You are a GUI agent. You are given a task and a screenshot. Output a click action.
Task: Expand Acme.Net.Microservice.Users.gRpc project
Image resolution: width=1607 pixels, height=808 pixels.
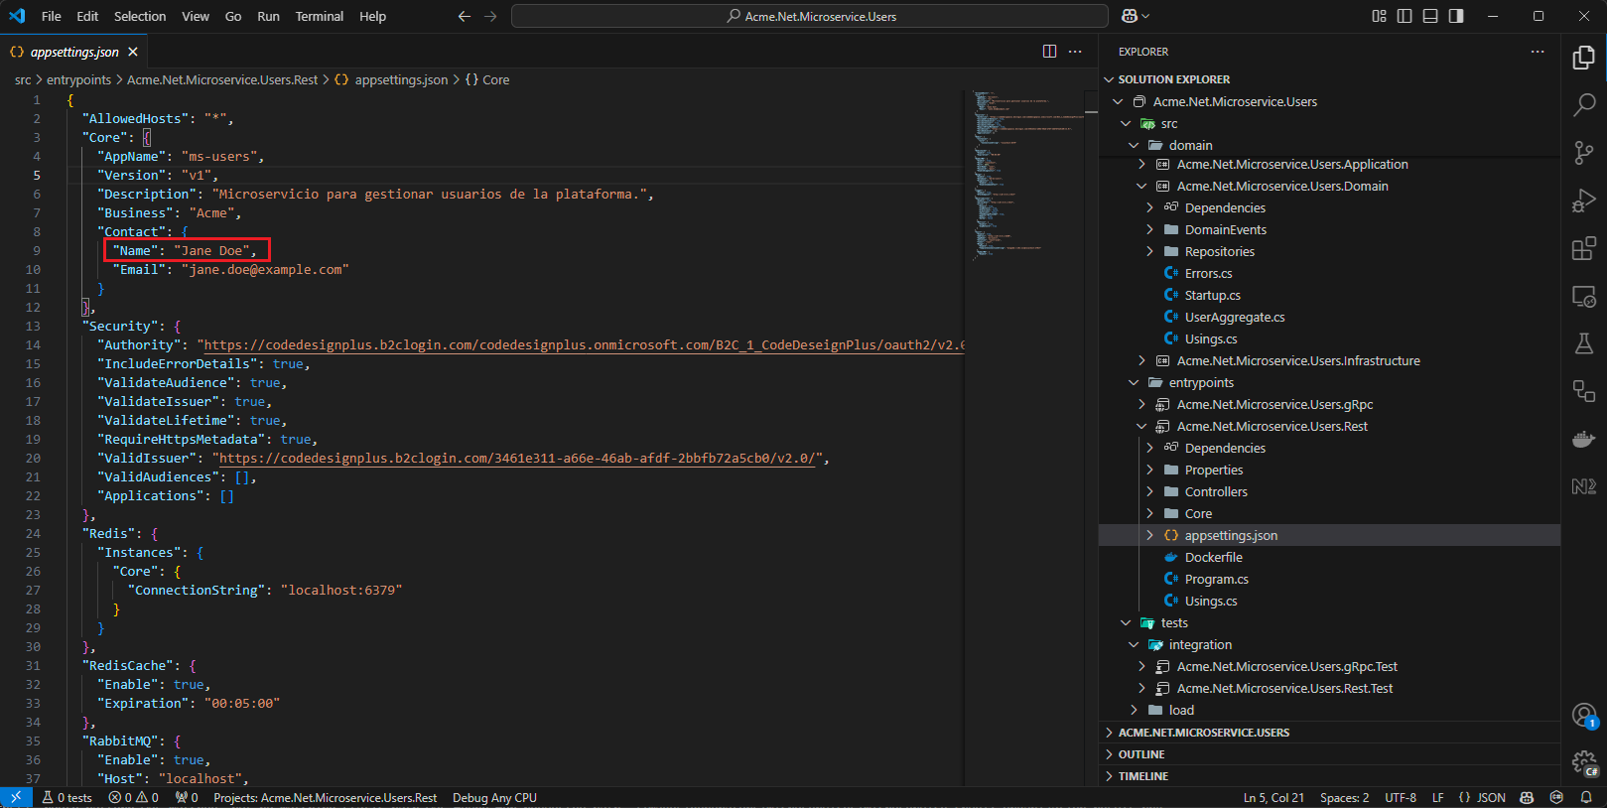[1141, 405]
